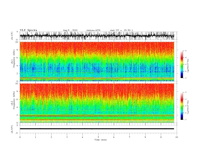Image resolution: width=199 pixels, height=154 pixels.
Task: Click the "5" tick on ch.1(V) axis
Action: click(18, 32)
